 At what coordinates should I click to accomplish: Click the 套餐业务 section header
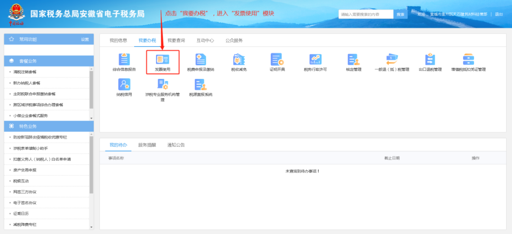tap(49, 61)
